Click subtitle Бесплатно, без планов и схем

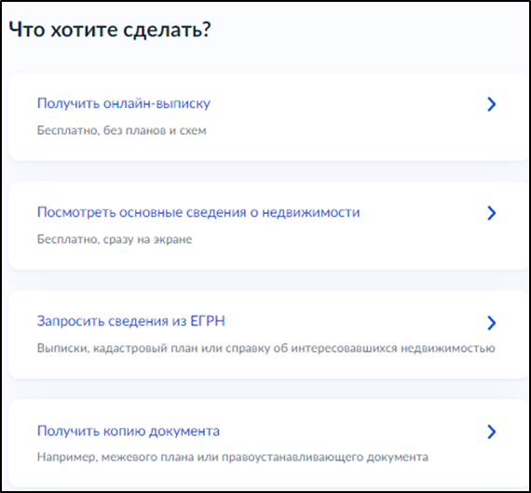[122, 130]
